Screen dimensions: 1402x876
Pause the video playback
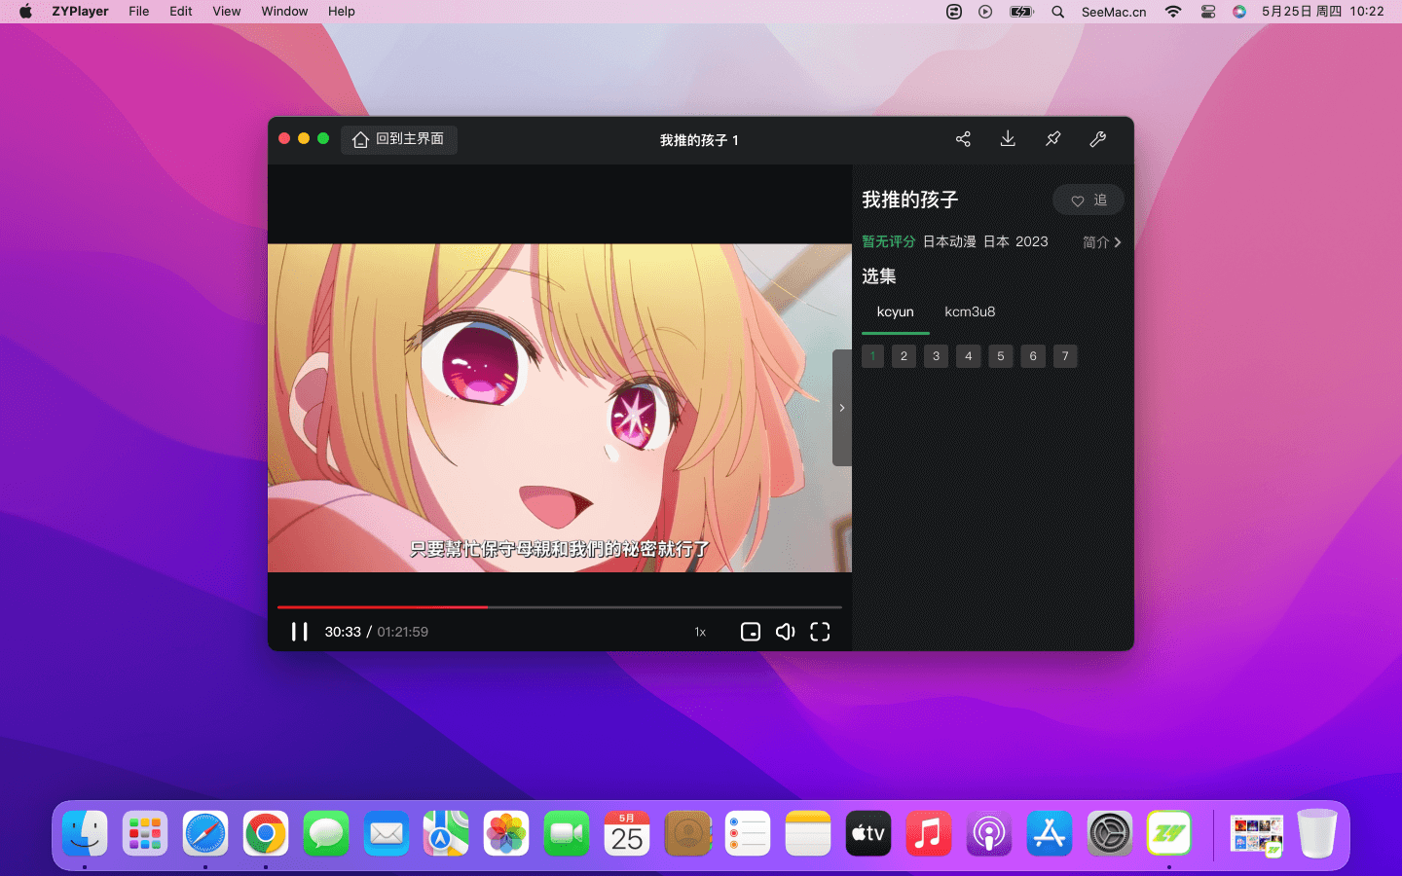tap(300, 632)
